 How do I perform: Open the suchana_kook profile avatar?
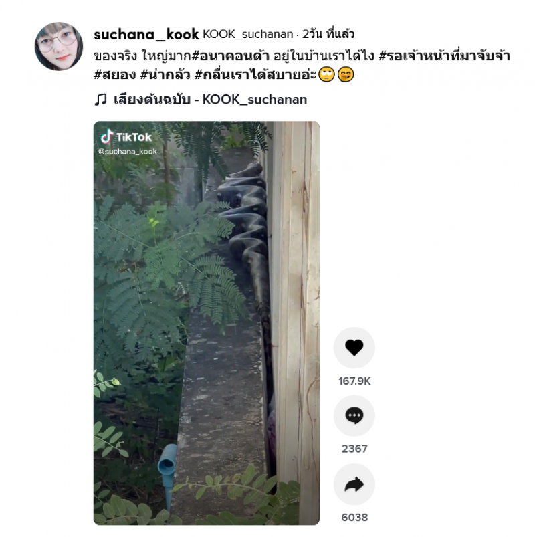59,46
